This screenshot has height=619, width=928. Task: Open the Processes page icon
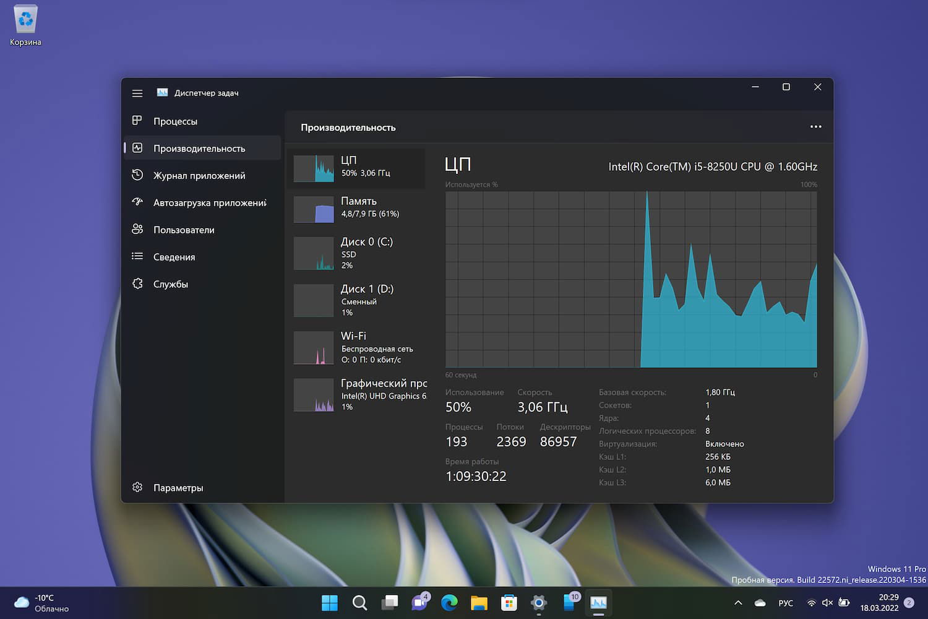click(137, 121)
